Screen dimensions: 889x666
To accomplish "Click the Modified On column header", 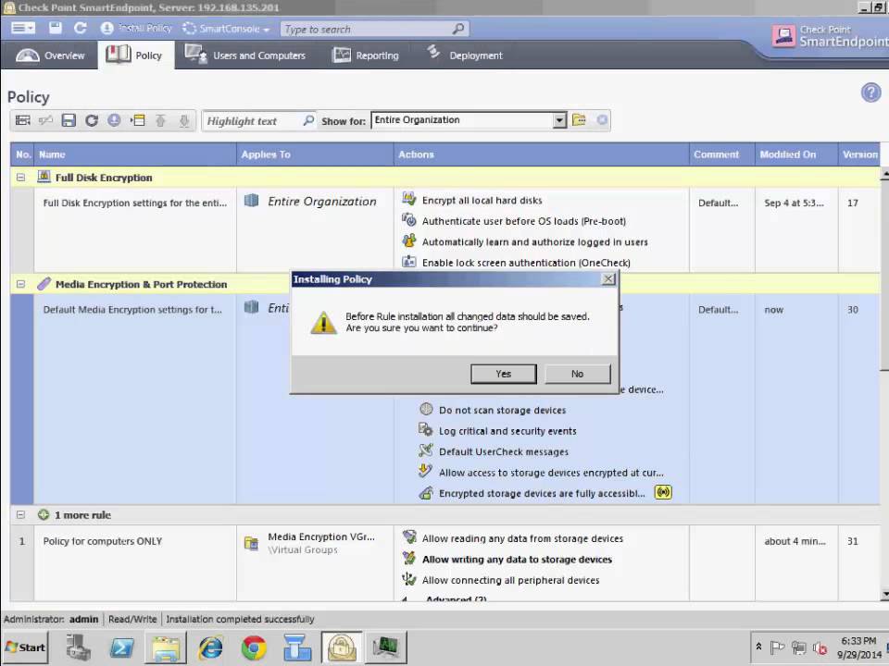I will pos(796,154).
